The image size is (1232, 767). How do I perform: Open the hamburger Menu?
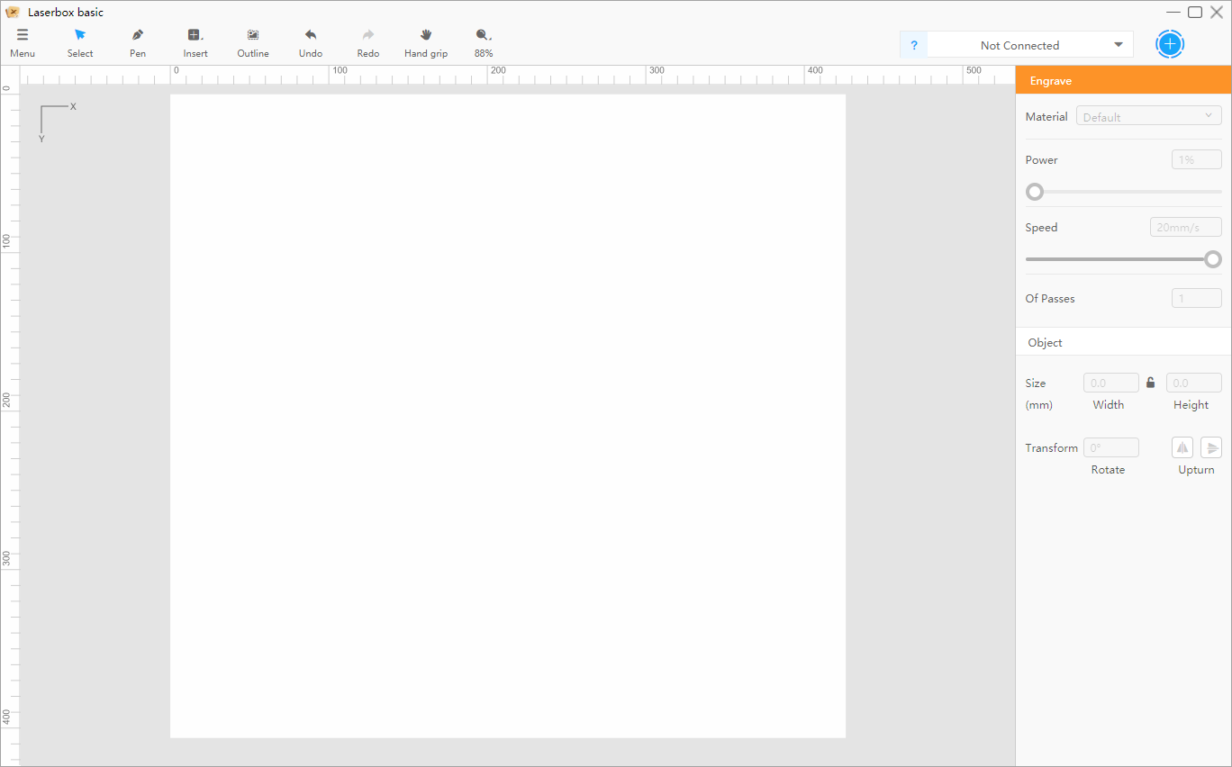pos(23,42)
